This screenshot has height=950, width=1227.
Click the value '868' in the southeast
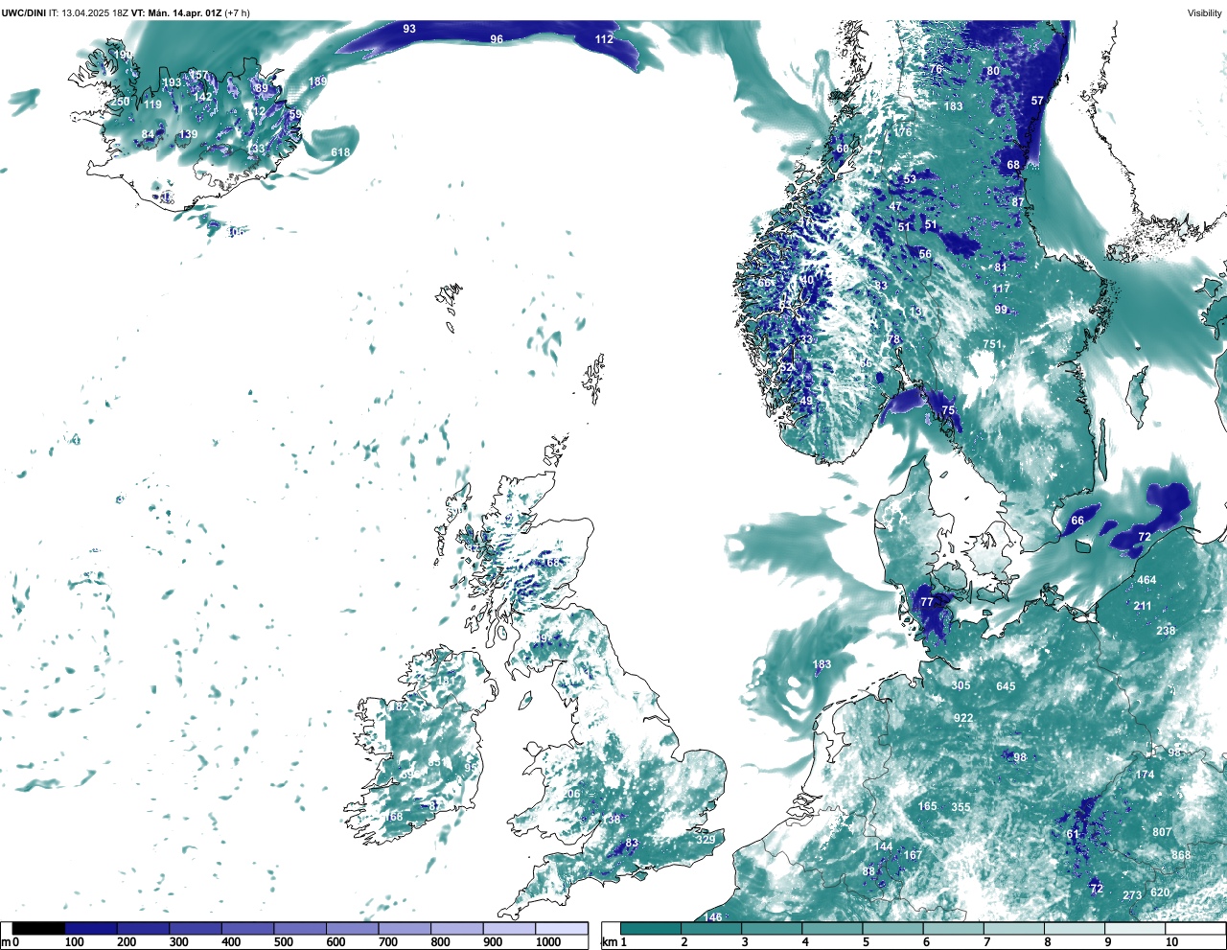tap(1181, 856)
